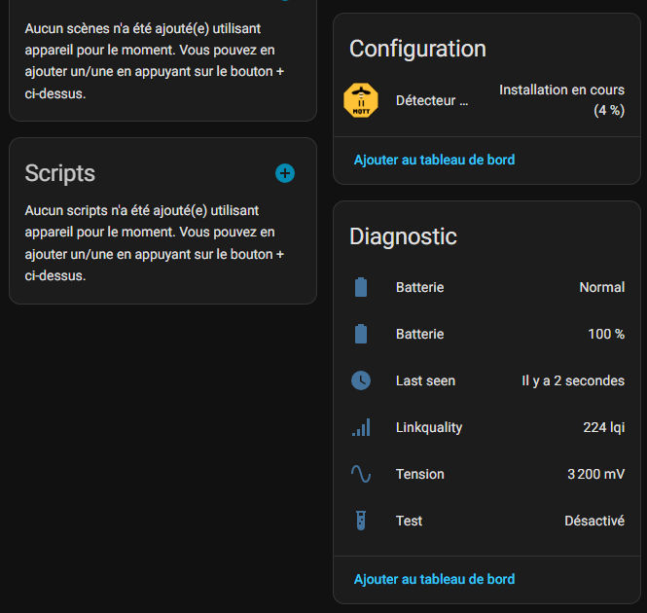Click the clock icon for Last seen
Viewport: 647px width, 613px height.
pyautogui.click(x=361, y=380)
